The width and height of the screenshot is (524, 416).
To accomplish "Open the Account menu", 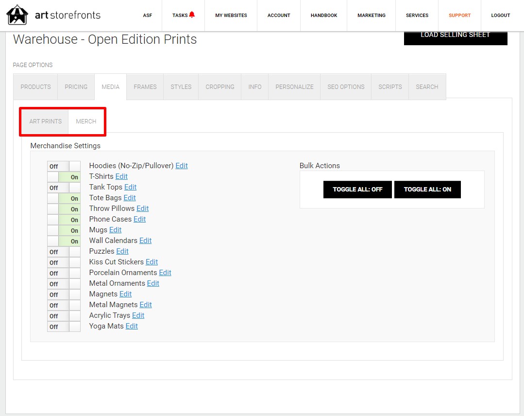I will (x=279, y=16).
